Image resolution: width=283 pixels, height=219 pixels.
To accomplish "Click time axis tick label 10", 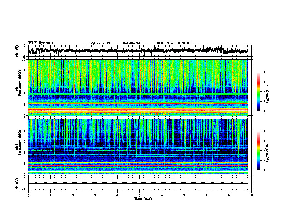I will [251, 195].
